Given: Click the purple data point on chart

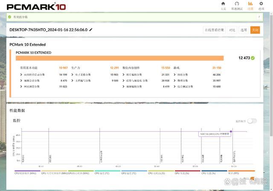Looking at the screenshot, I should tap(231, 131).
